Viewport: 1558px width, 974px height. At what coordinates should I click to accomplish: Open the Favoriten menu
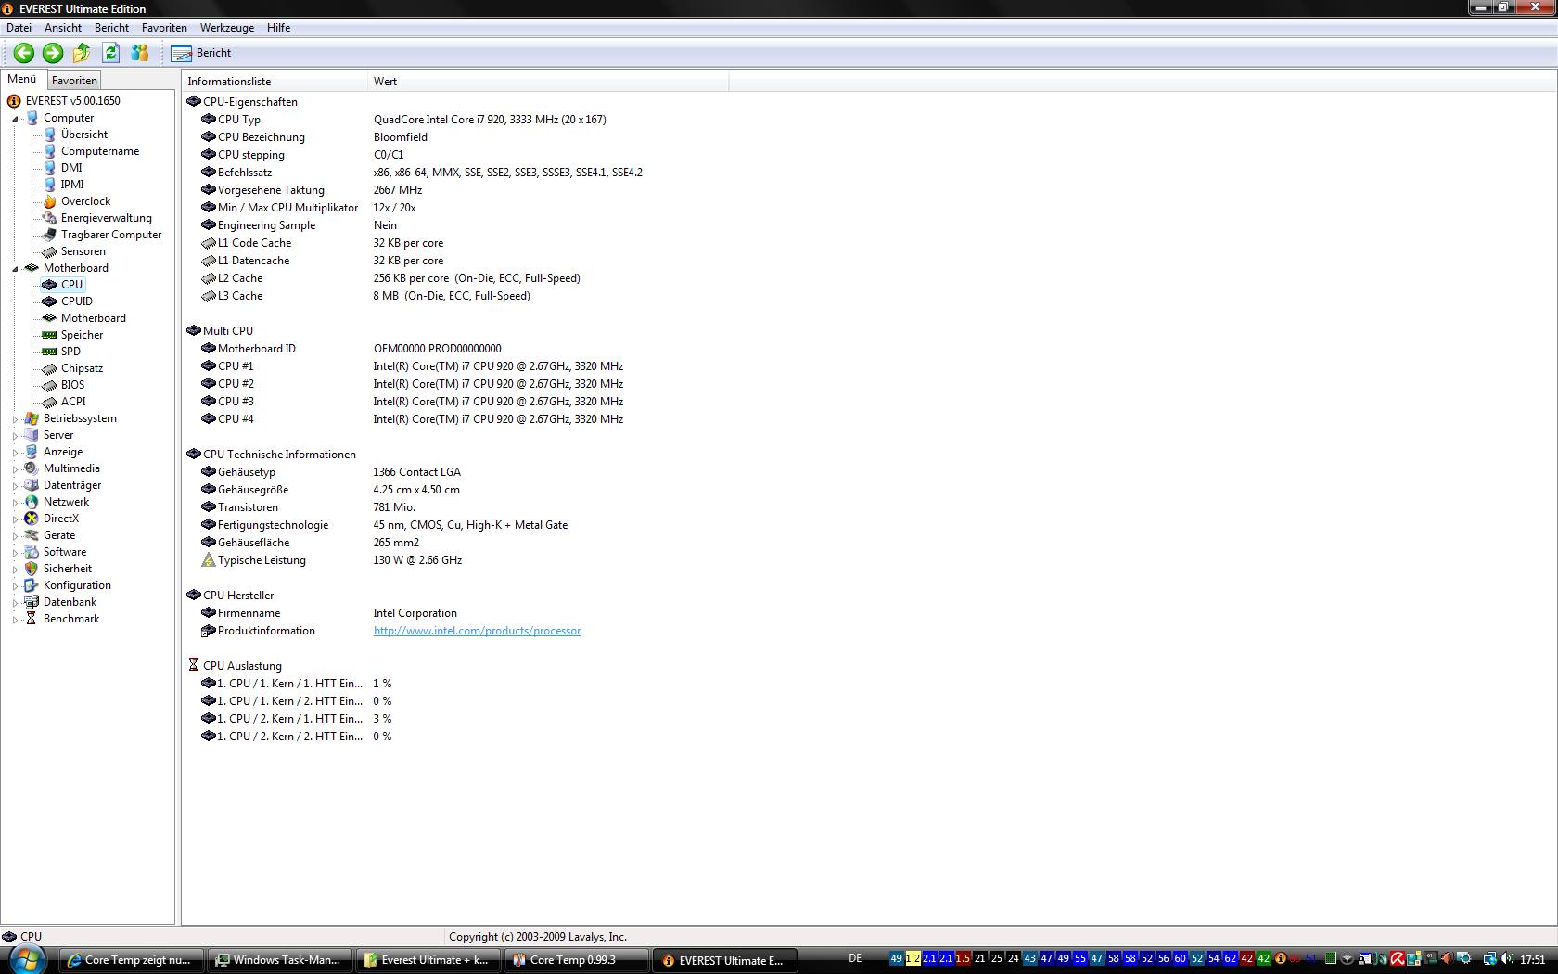164,28
